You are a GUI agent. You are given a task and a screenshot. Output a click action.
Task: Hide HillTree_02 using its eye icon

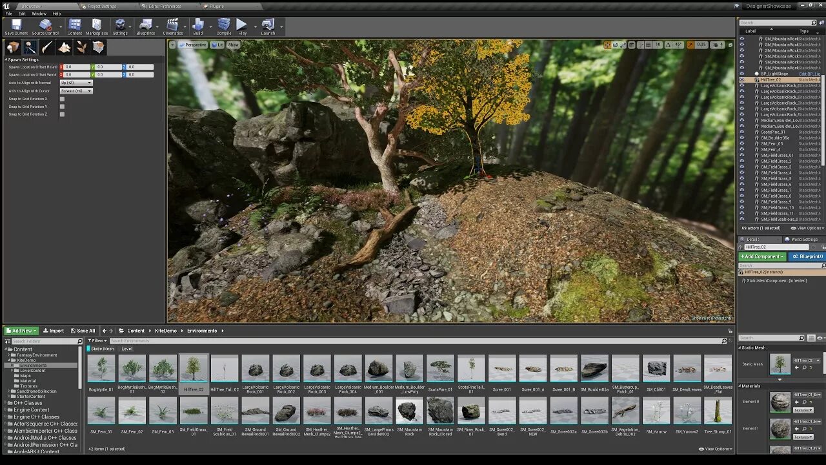(x=741, y=79)
